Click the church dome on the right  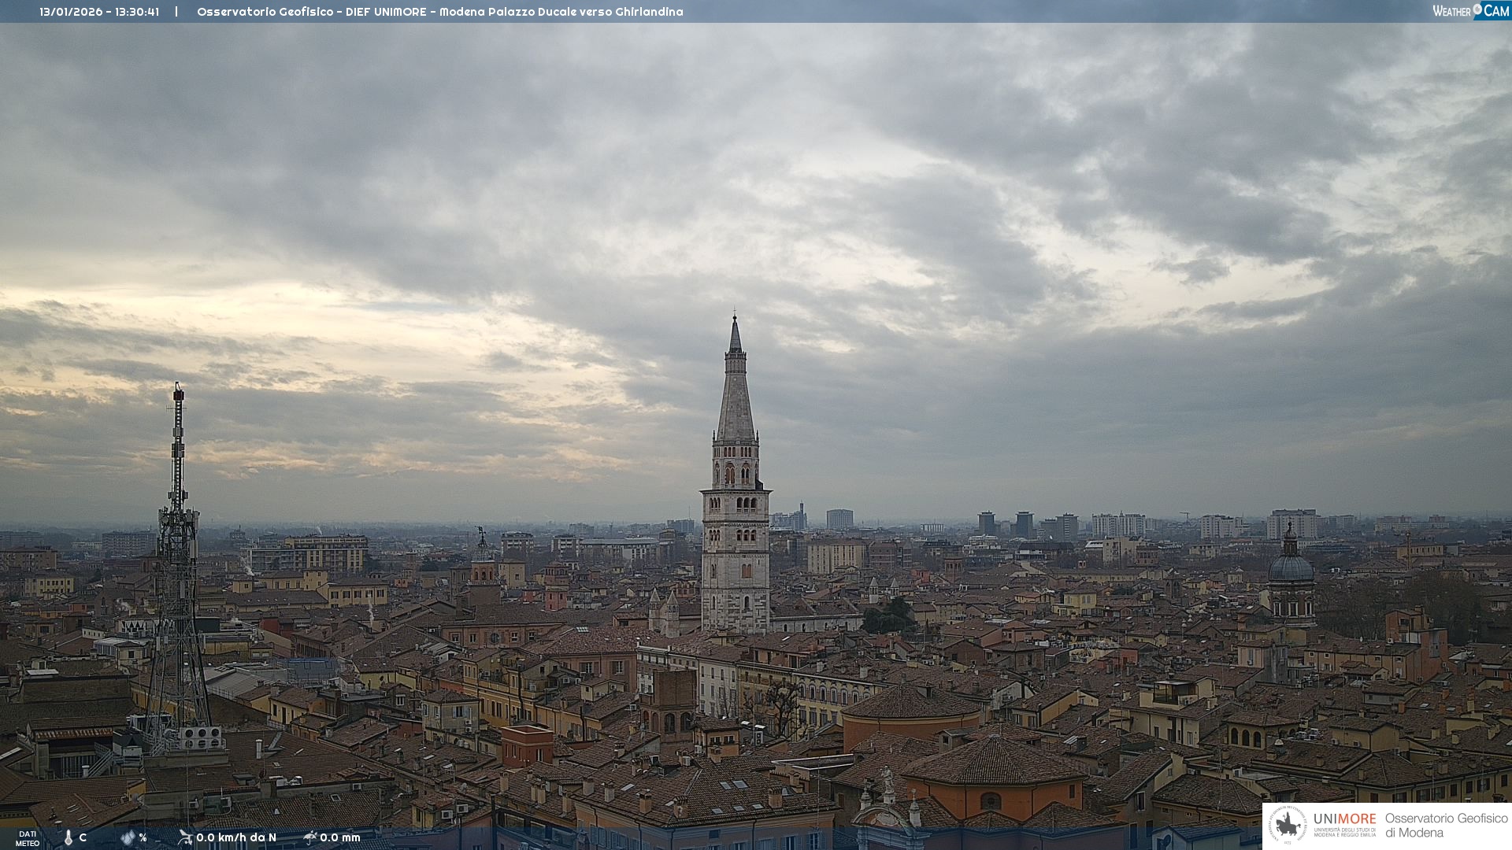(x=1291, y=568)
